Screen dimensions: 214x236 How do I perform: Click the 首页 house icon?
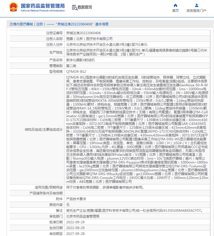[x=175, y=5]
